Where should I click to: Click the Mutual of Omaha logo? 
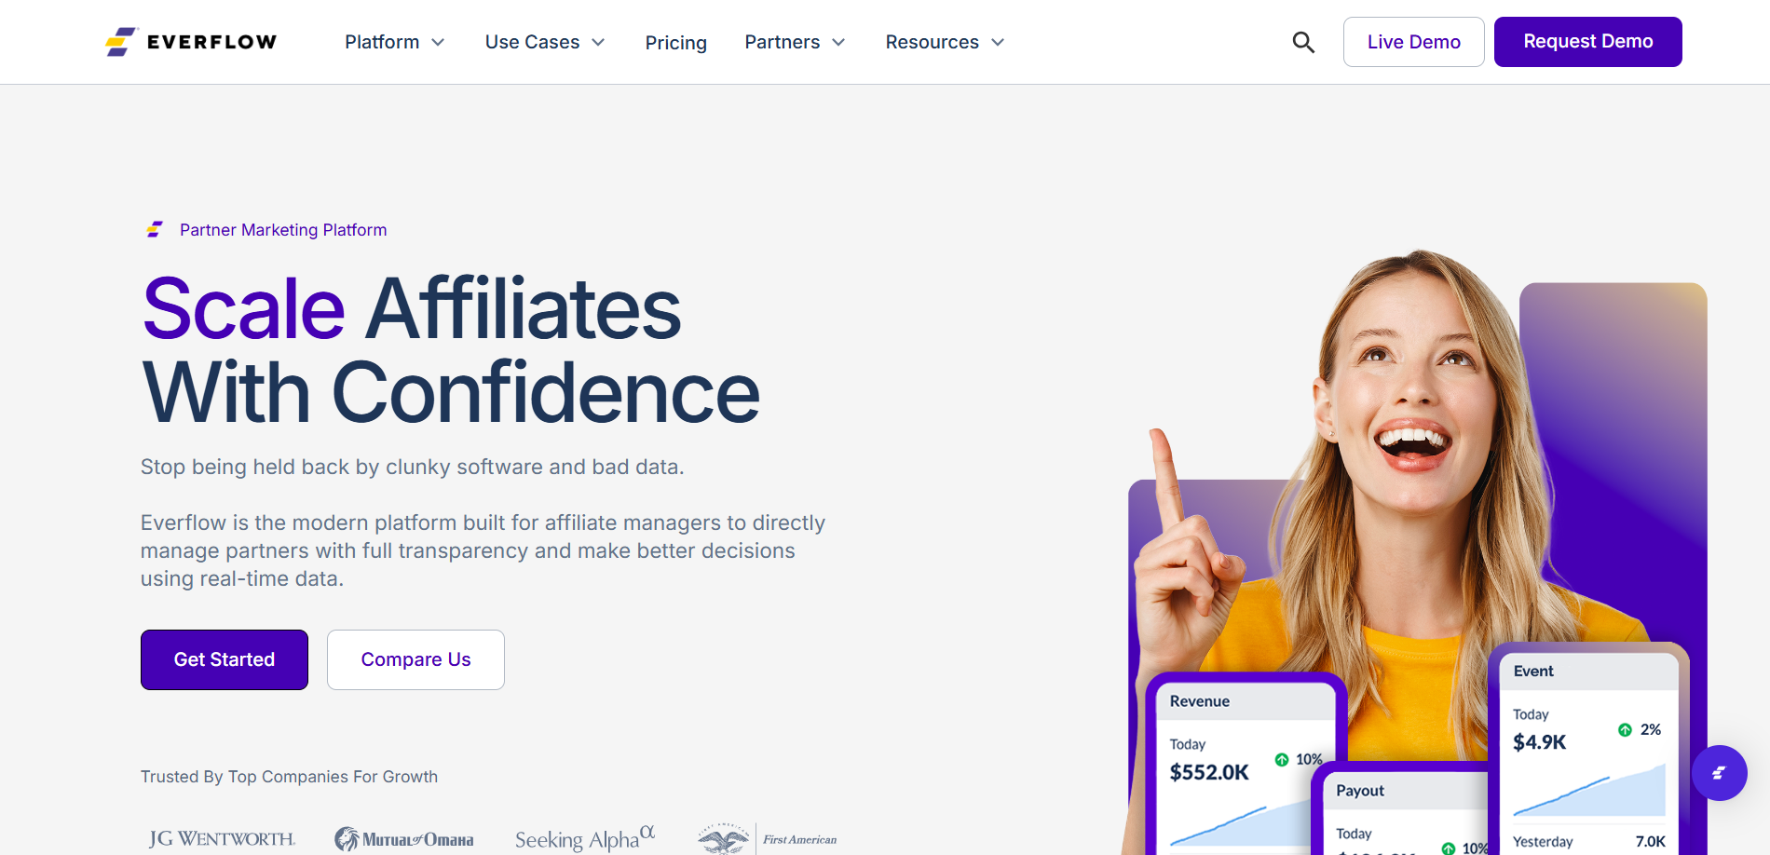pyautogui.click(x=404, y=839)
